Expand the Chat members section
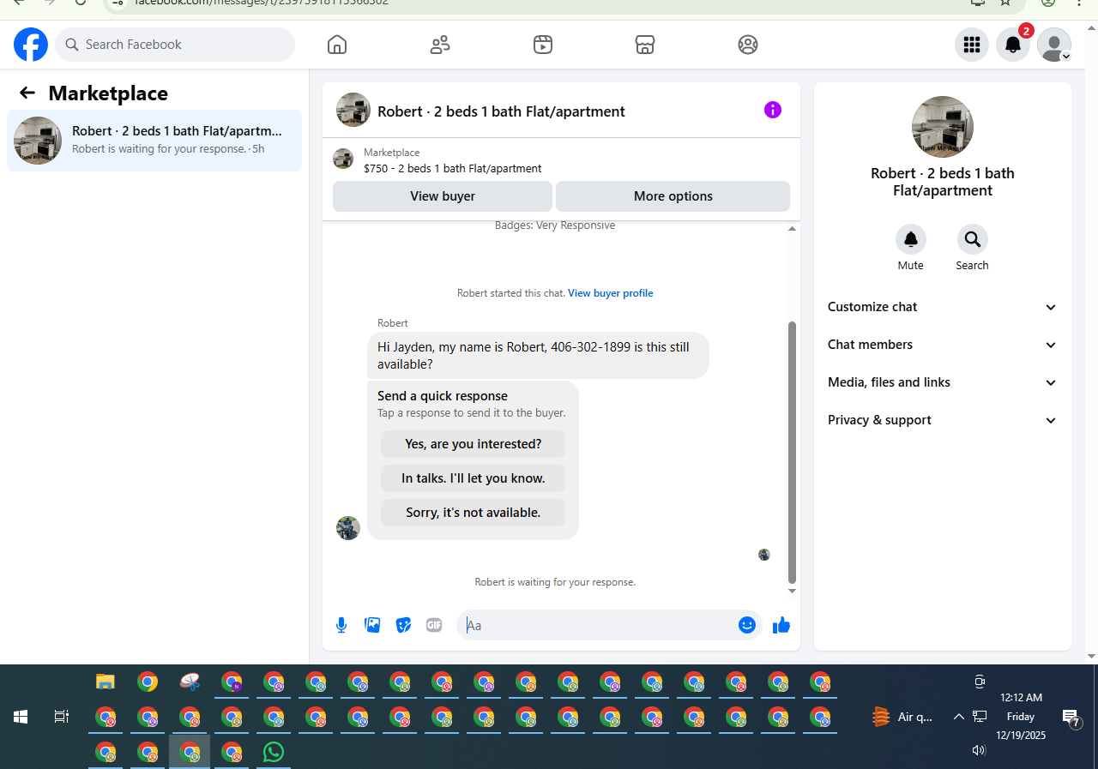This screenshot has width=1098, height=769. tap(942, 345)
